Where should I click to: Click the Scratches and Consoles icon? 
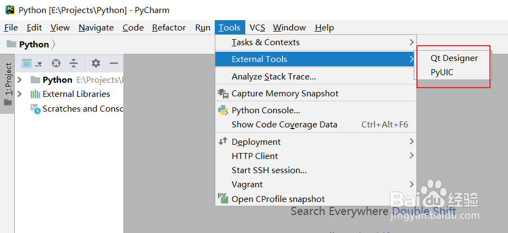point(35,109)
